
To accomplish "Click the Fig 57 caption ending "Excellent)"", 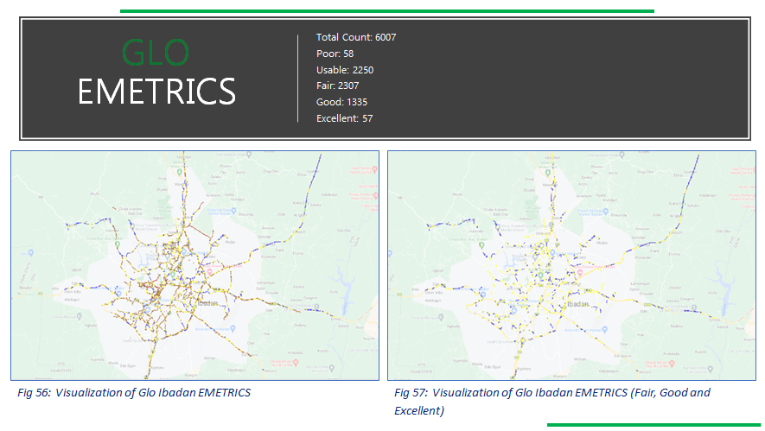I will [552, 402].
